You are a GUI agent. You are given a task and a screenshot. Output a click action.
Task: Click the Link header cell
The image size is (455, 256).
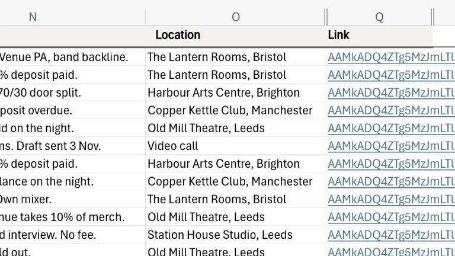click(x=380, y=35)
